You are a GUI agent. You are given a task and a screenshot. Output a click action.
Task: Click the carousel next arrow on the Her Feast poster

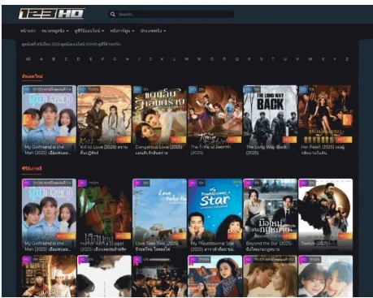347,119
